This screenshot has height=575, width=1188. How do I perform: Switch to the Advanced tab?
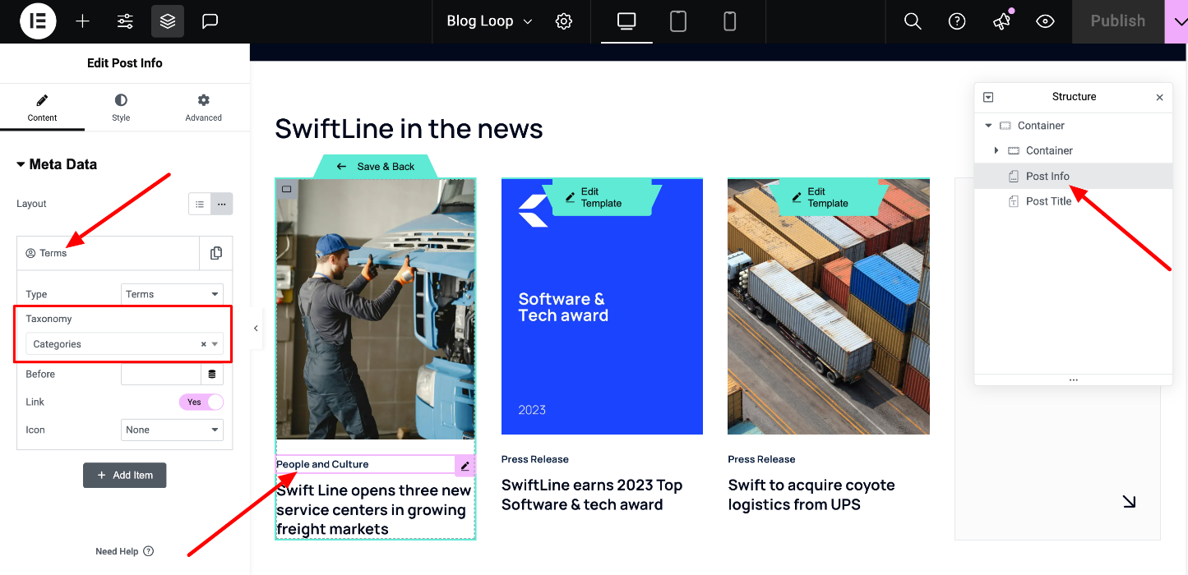(203, 108)
